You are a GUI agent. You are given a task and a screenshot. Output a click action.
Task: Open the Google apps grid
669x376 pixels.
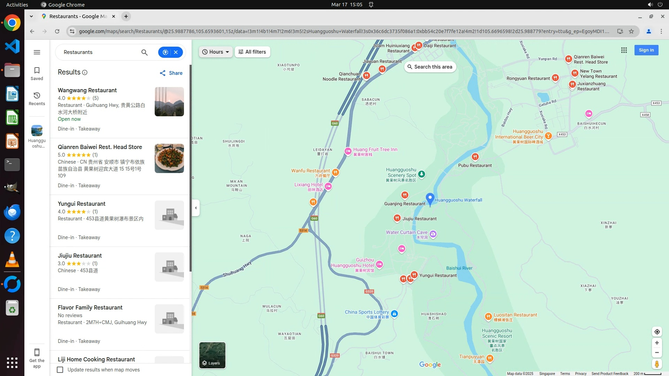pyautogui.click(x=624, y=50)
